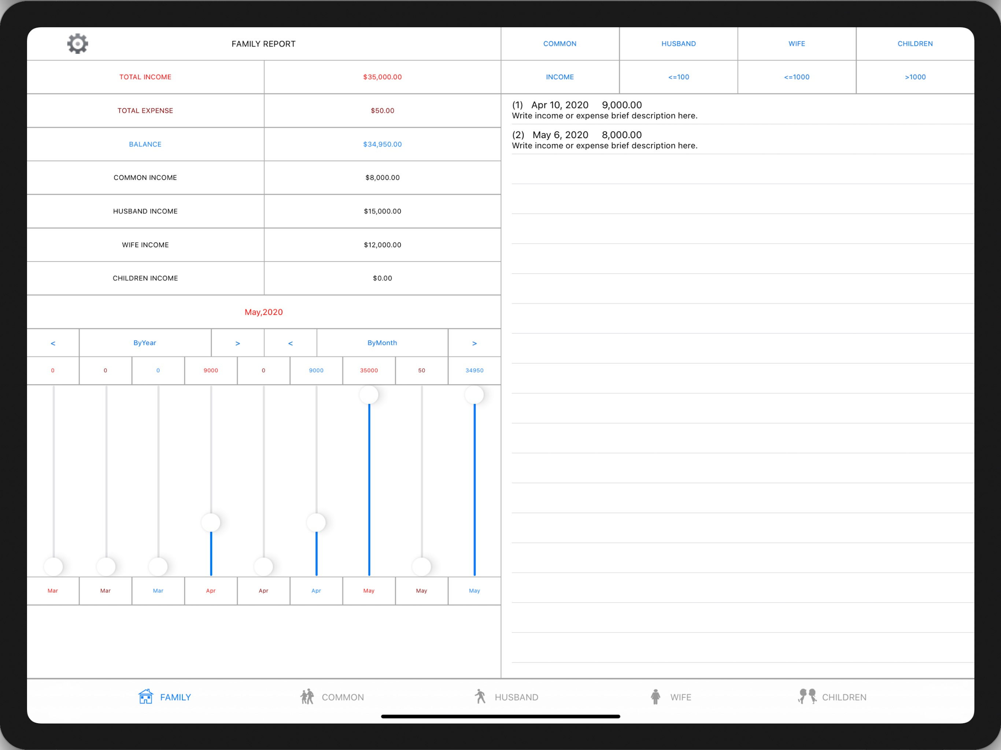This screenshot has width=1001, height=750.
Task: Click the $8,000.00 common income value
Action: [383, 177]
